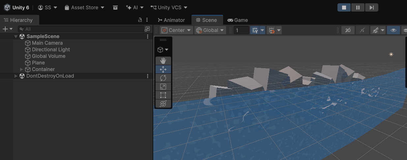Select the combined Transform tool
This screenshot has width=407, height=160.
pos(163,104)
